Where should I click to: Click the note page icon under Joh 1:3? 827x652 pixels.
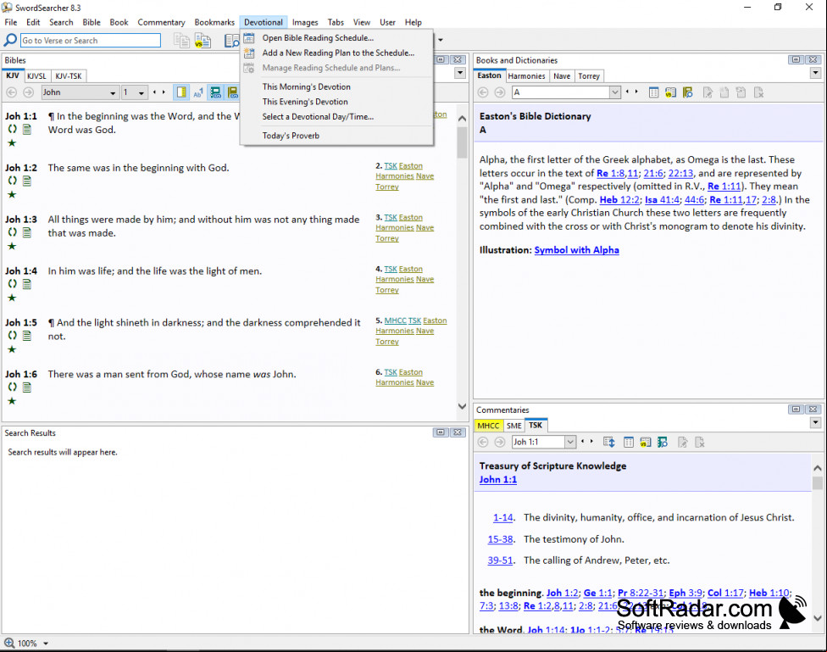[x=27, y=232]
